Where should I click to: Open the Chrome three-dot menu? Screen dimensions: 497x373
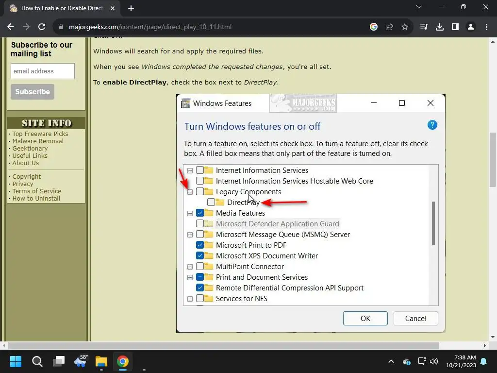(x=486, y=27)
